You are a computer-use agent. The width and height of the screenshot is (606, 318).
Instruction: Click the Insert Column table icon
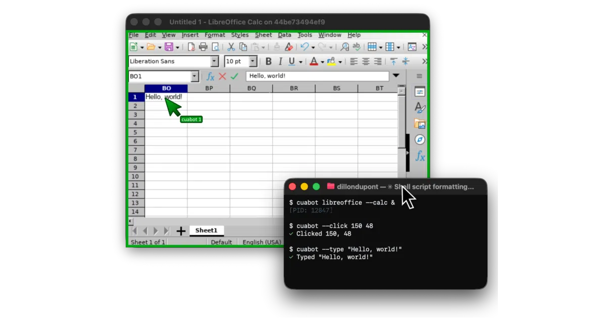click(389, 47)
